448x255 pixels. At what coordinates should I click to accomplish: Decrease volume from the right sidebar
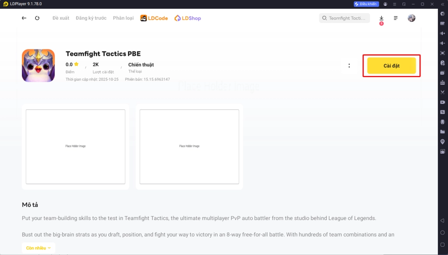point(442,43)
